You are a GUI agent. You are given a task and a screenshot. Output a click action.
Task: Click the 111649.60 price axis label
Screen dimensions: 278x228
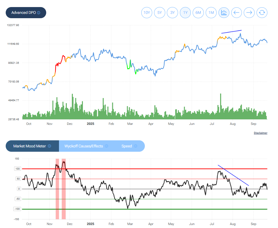coord(13,44)
